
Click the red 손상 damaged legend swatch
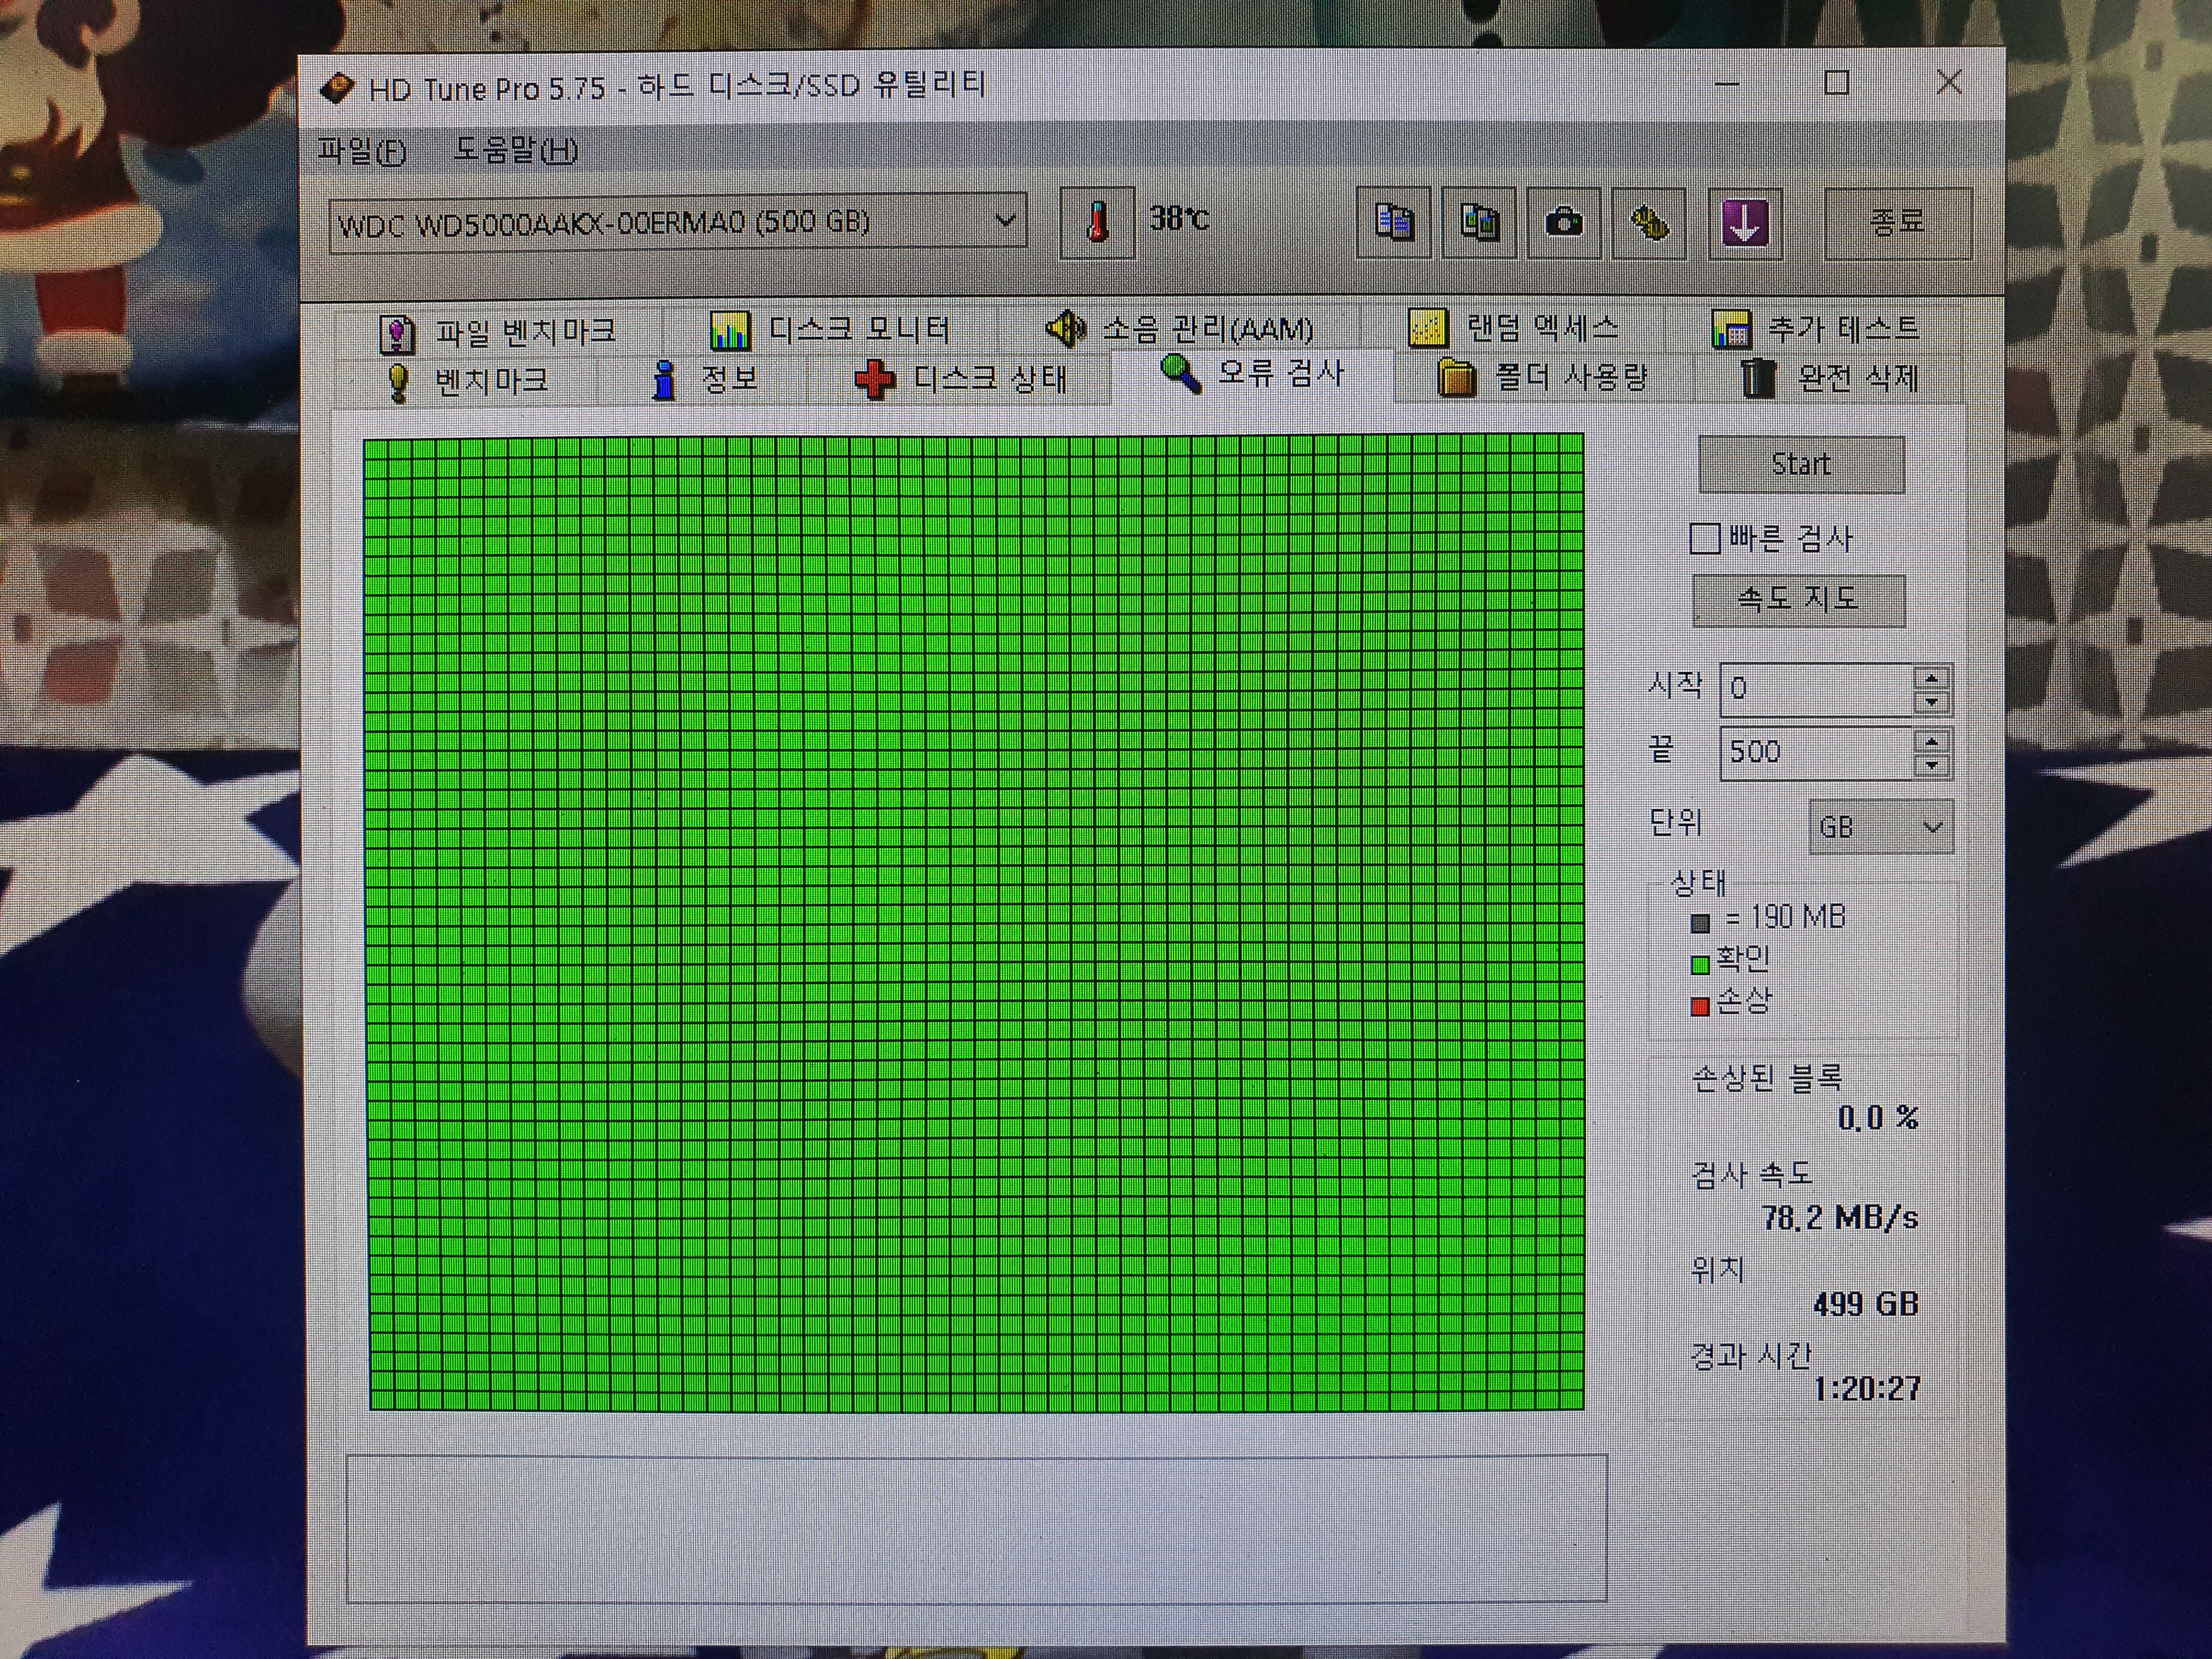point(1699,1007)
